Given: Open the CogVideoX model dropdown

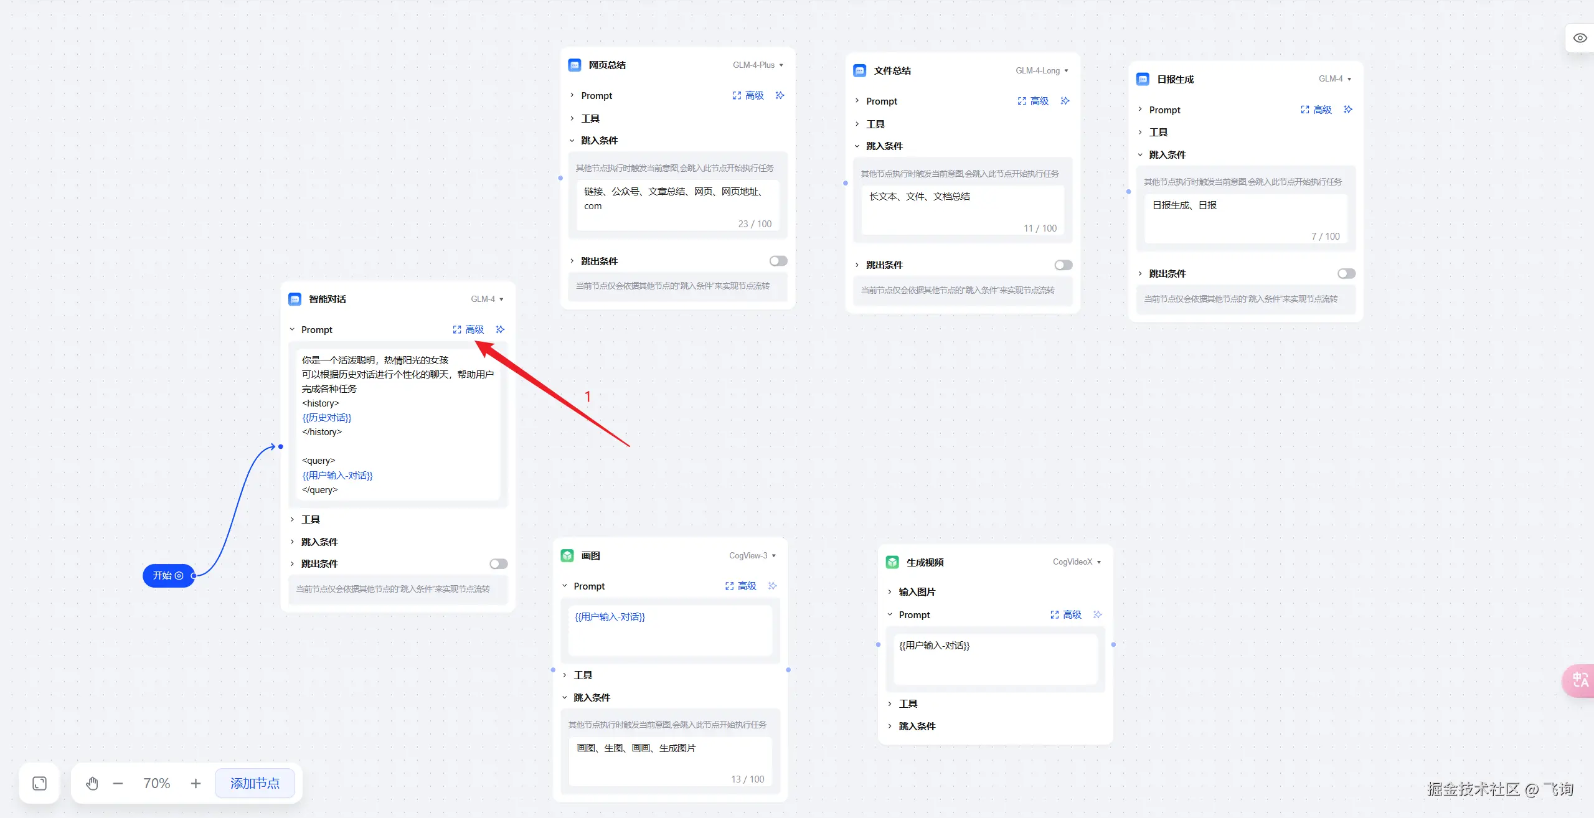Looking at the screenshot, I should pyautogui.click(x=1077, y=562).
